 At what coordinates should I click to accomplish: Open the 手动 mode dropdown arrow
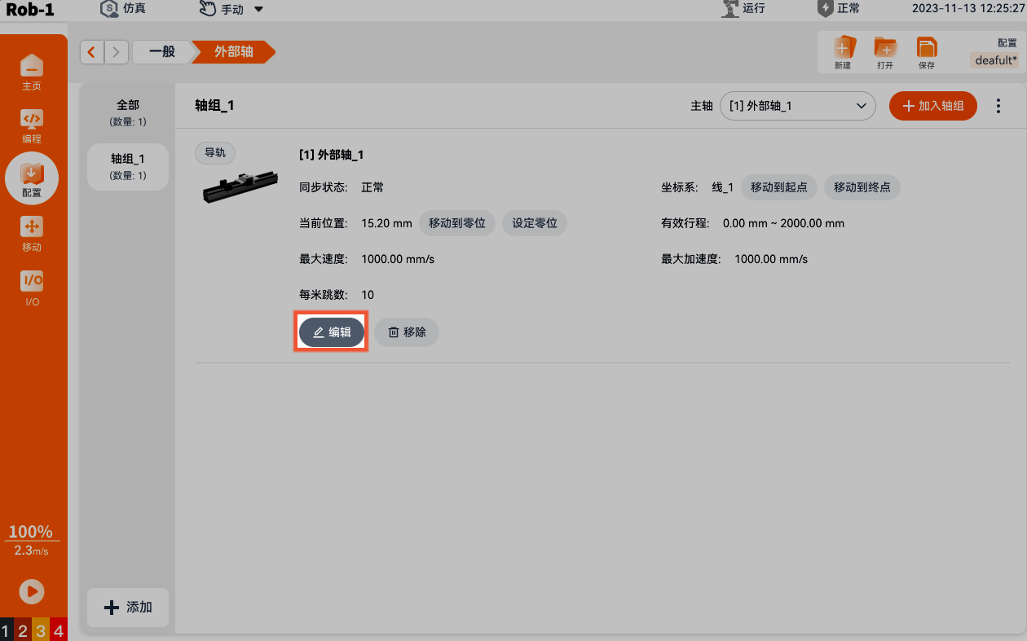pos(258,10)
